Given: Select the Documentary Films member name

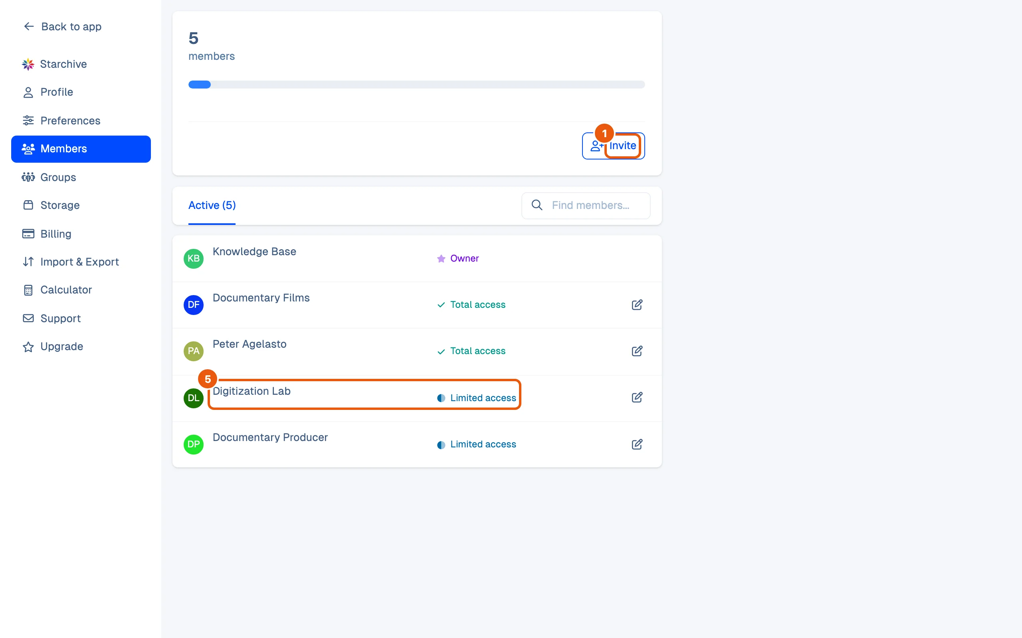Looking at the screenshot, I should coord(261,298).
